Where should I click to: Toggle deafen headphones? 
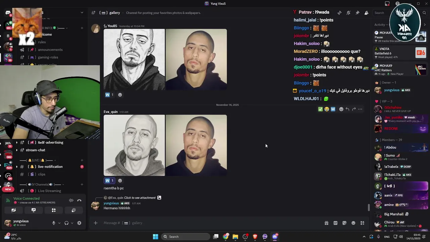click(x=67, y=223)
